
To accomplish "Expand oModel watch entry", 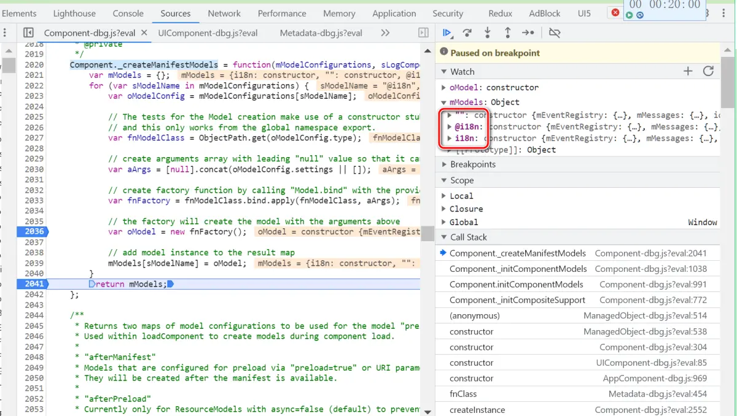I will tap(444, 88).
